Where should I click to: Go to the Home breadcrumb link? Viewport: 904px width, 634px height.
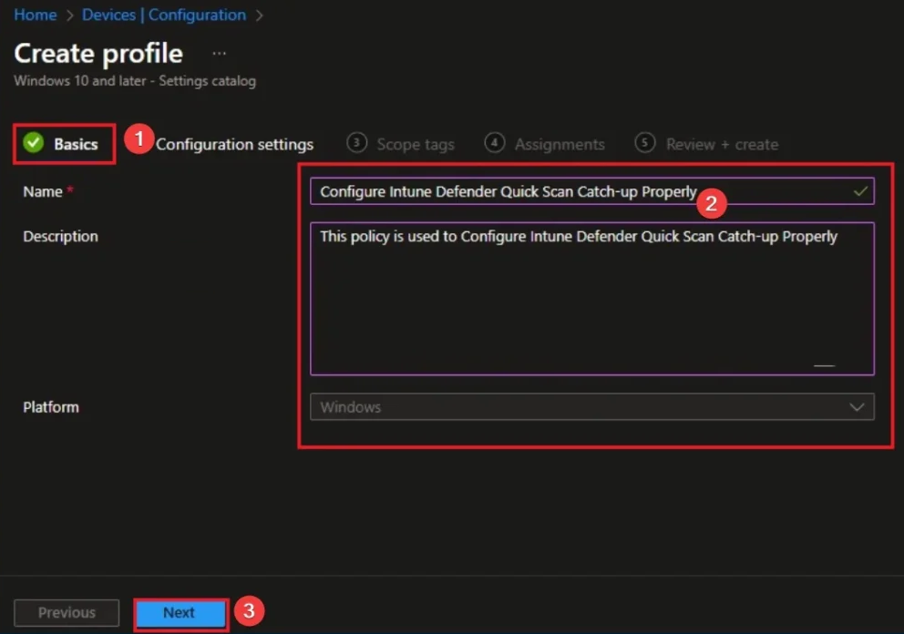[x=36, y=15]
